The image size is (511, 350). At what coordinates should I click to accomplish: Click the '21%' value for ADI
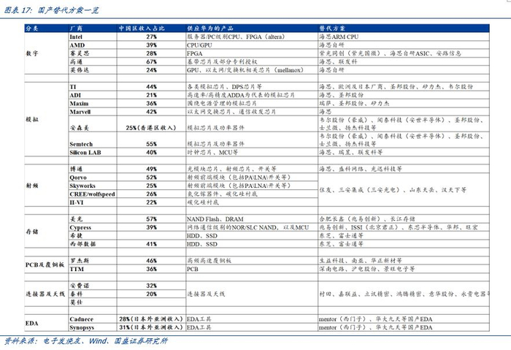click(x=152, y=95)
